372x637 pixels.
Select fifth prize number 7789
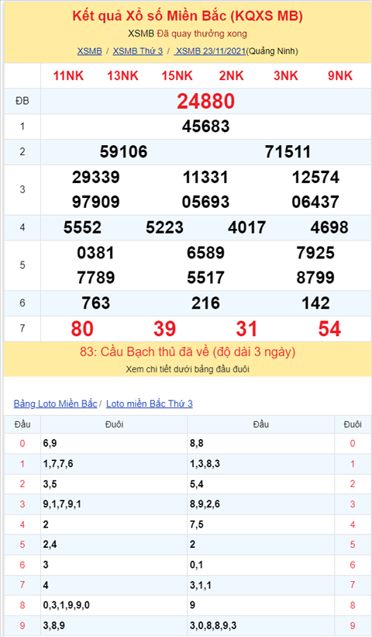click(96, 278)
